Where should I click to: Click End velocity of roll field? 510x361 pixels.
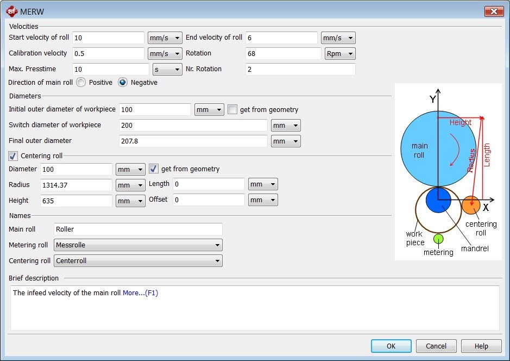pos(281,38)
